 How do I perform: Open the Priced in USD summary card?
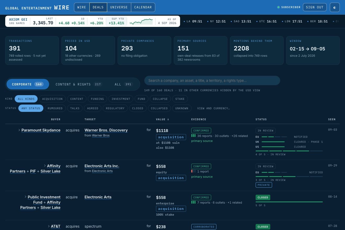pyautogui.click(x=88, y=50)
